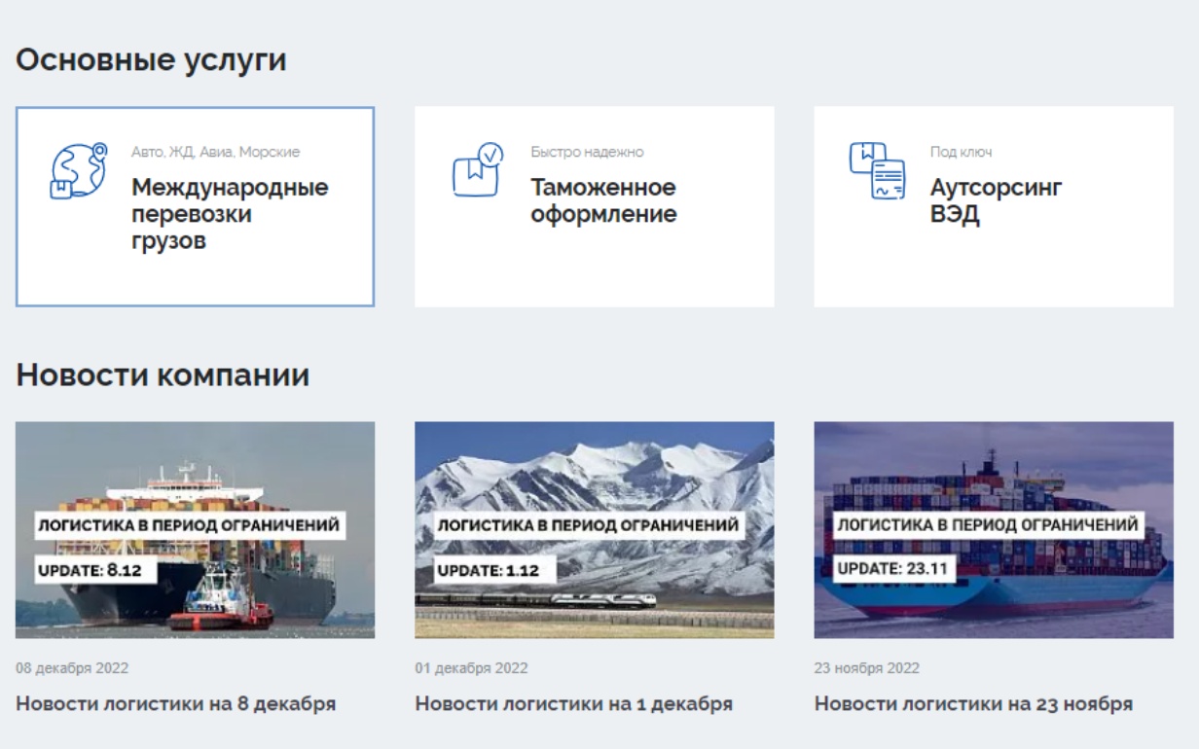Open the news thumbnail with the tugboat and cargo ship
Image resolution: width=1199 pixels, height=749 pixels.
(195, 529)
